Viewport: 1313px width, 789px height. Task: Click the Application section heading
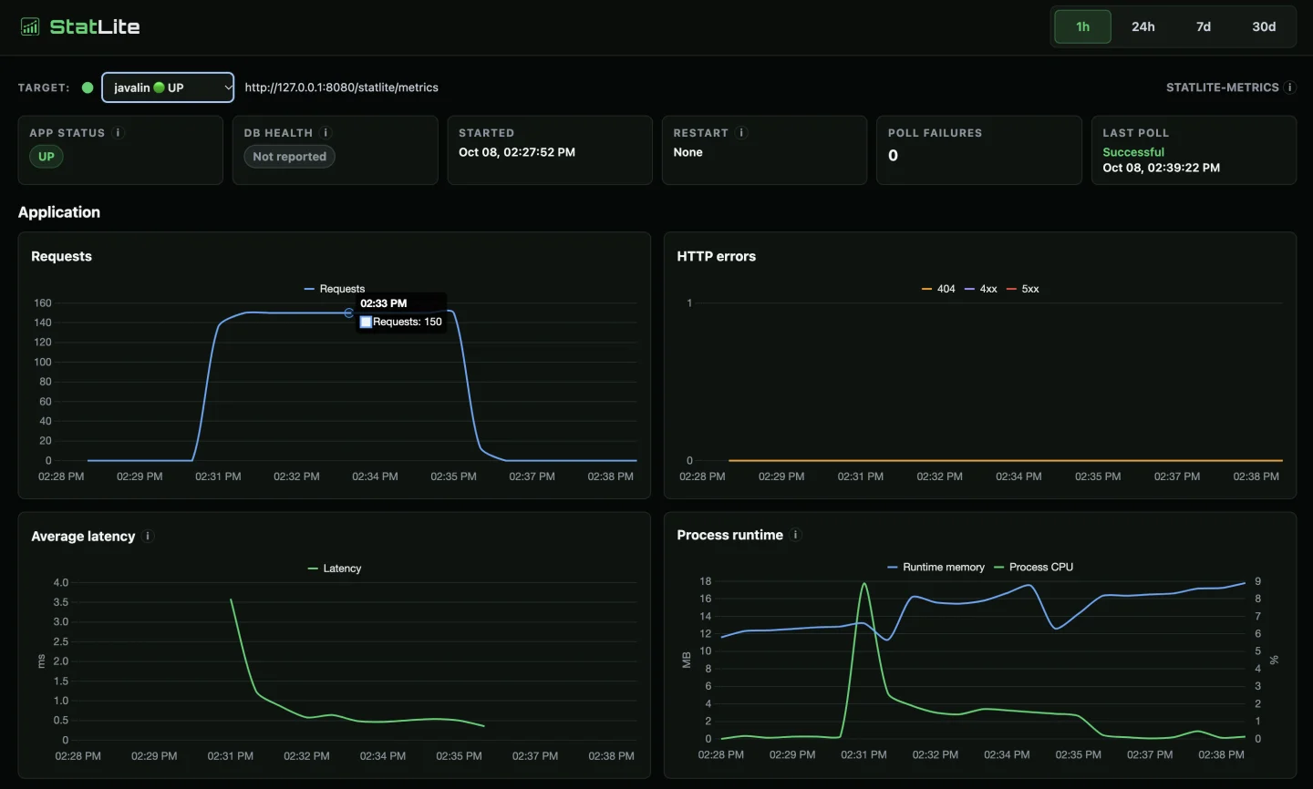click(59, 212)
